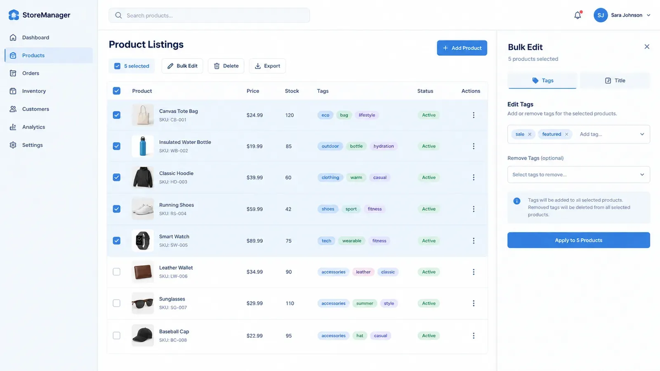Close the Bulk Edit panel
660x371 pixels.
click(647, 47)
